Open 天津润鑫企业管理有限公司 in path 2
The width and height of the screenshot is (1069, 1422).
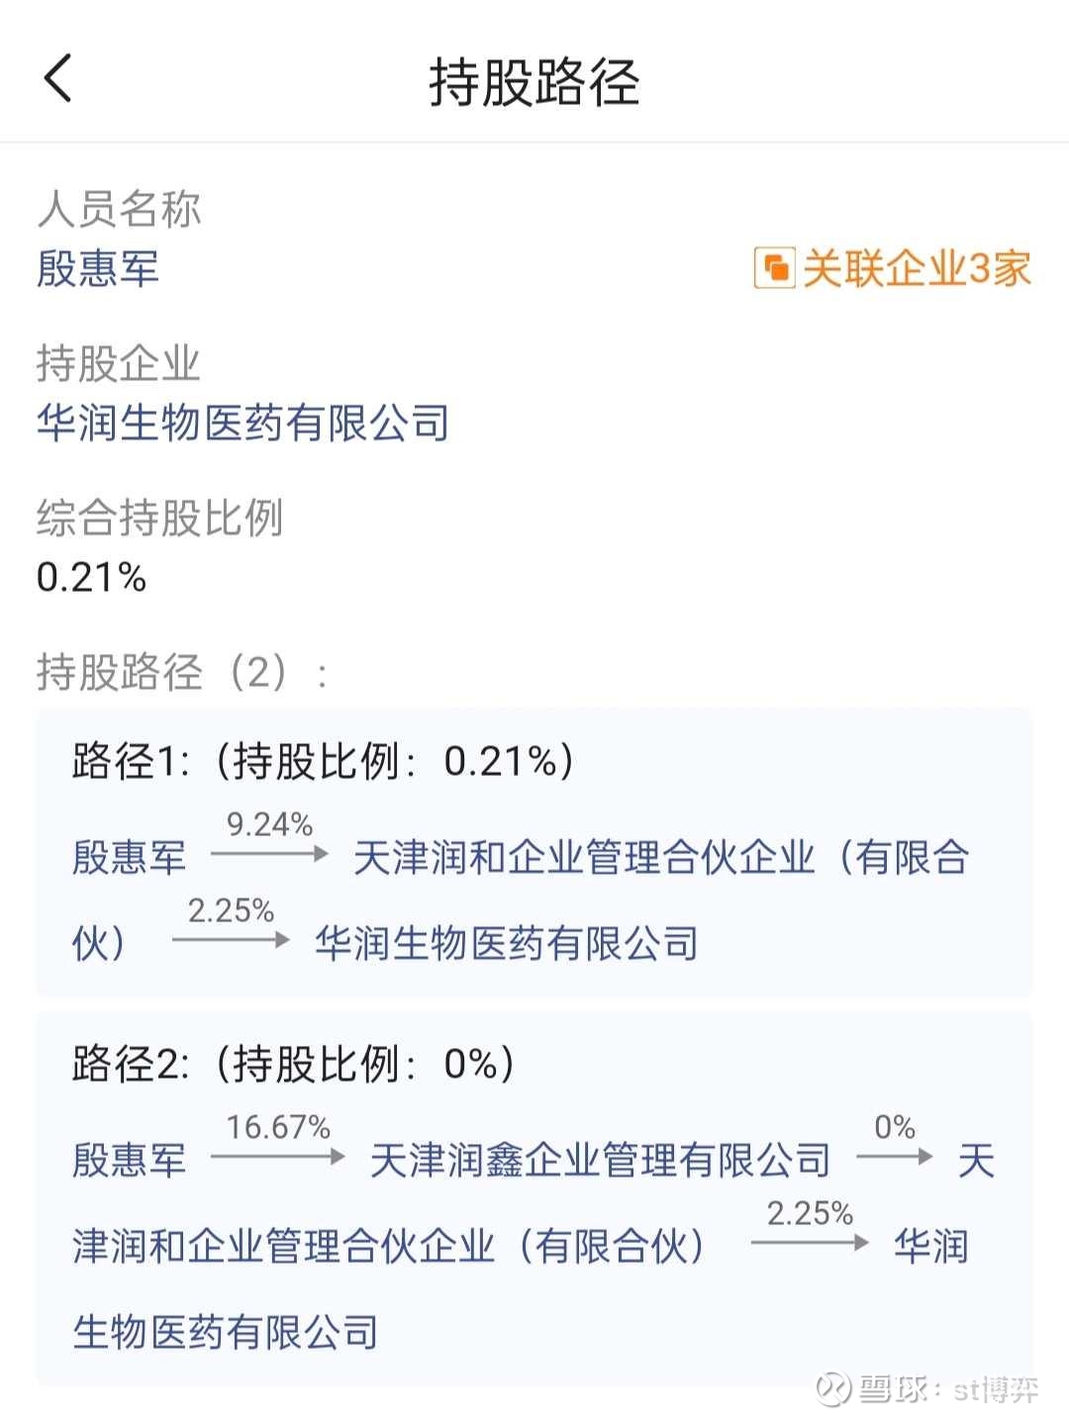[600, 1161]
